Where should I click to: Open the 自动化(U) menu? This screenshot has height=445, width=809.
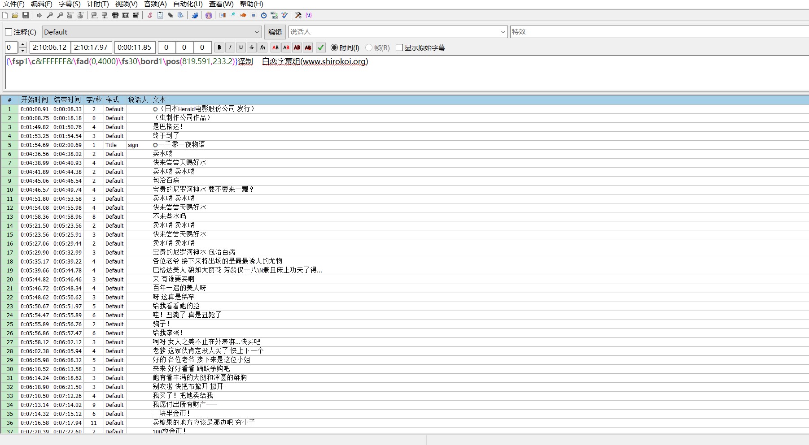[188, 4]
